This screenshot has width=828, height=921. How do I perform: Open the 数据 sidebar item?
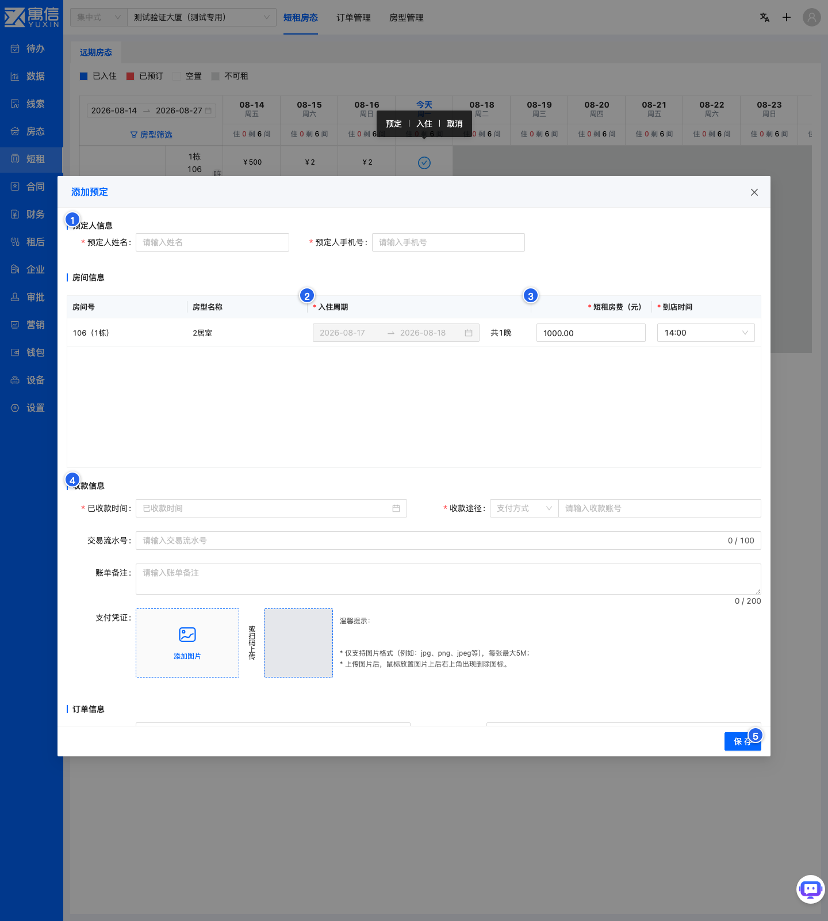pos(31,76)
